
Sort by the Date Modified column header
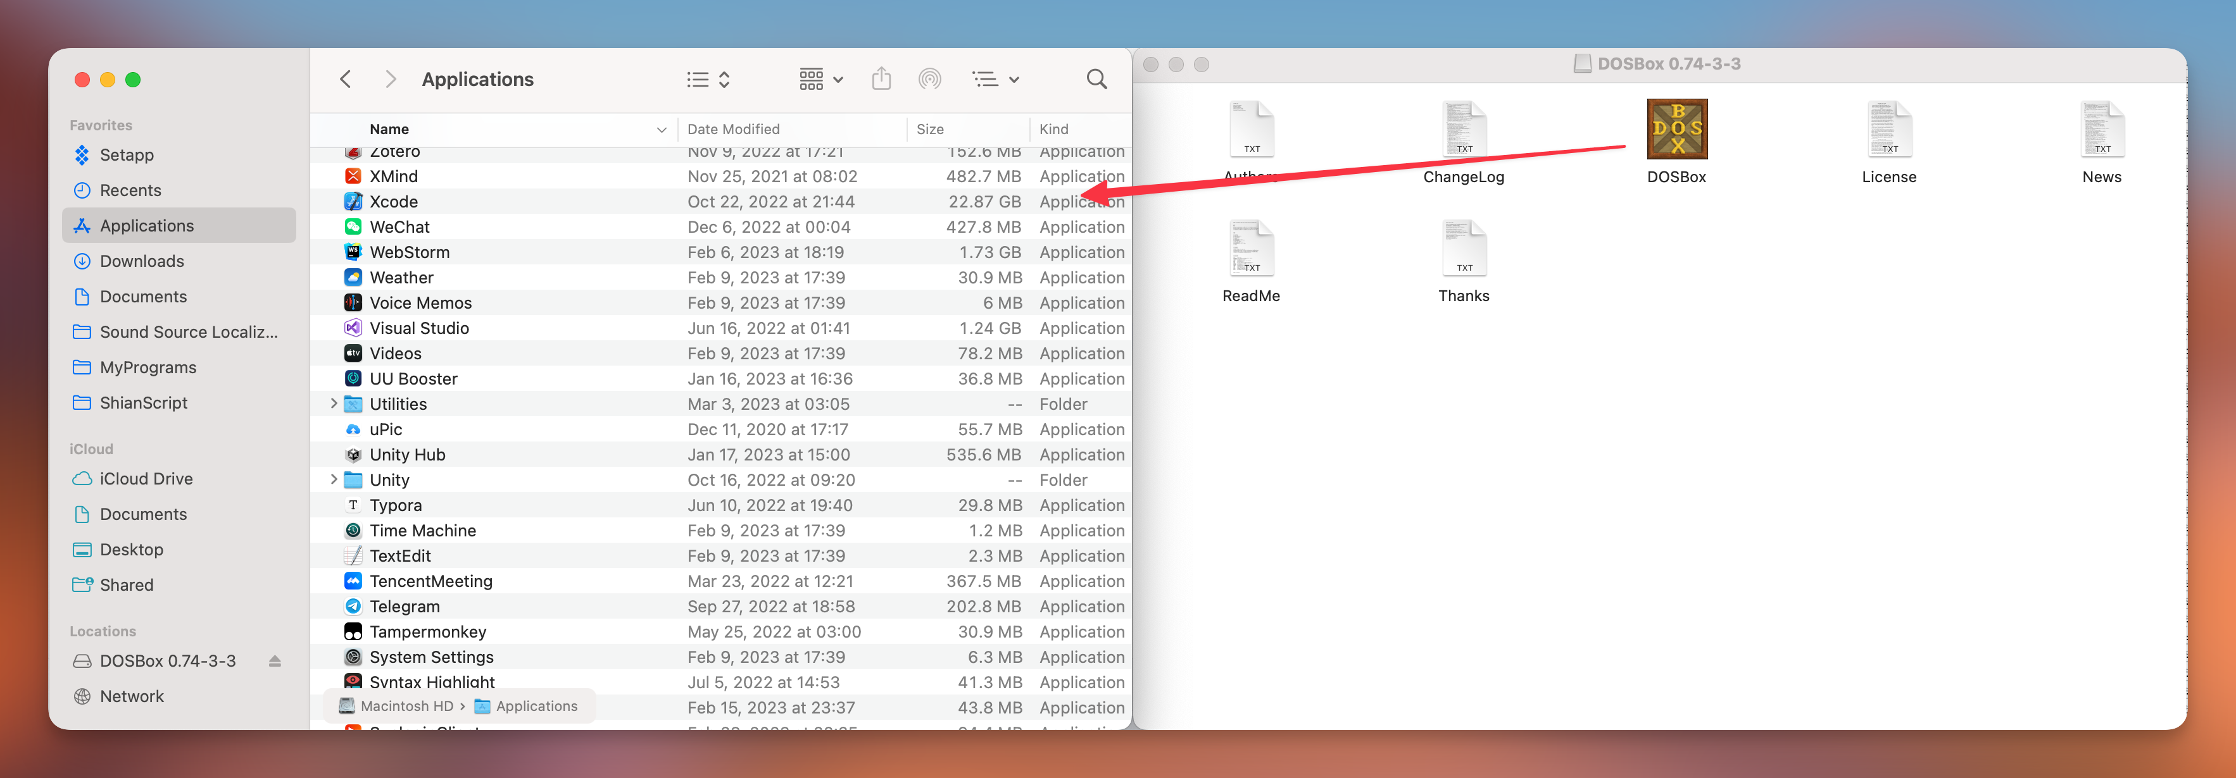click(734, 129)
